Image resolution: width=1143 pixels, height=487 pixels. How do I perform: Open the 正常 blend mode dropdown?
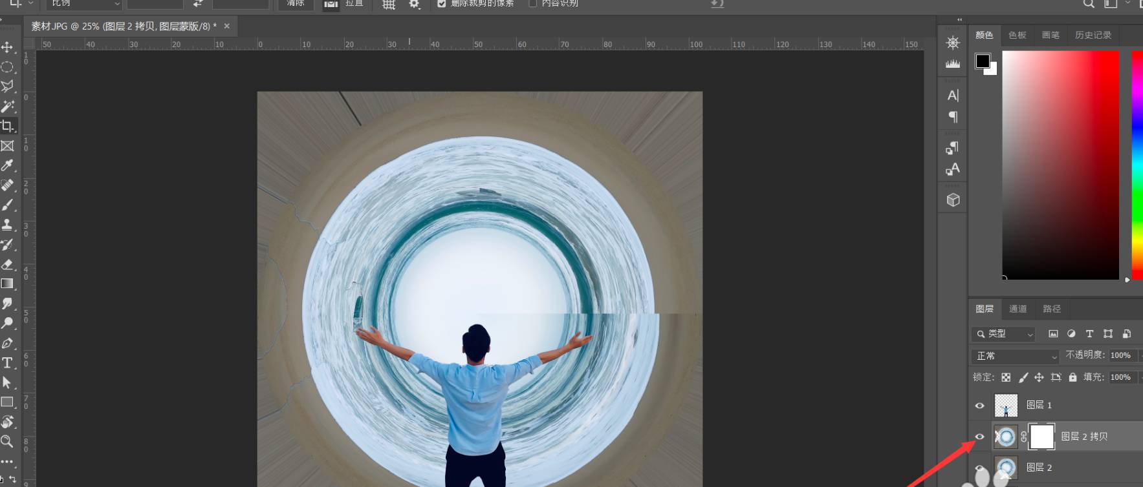(x=1016, y=356)
